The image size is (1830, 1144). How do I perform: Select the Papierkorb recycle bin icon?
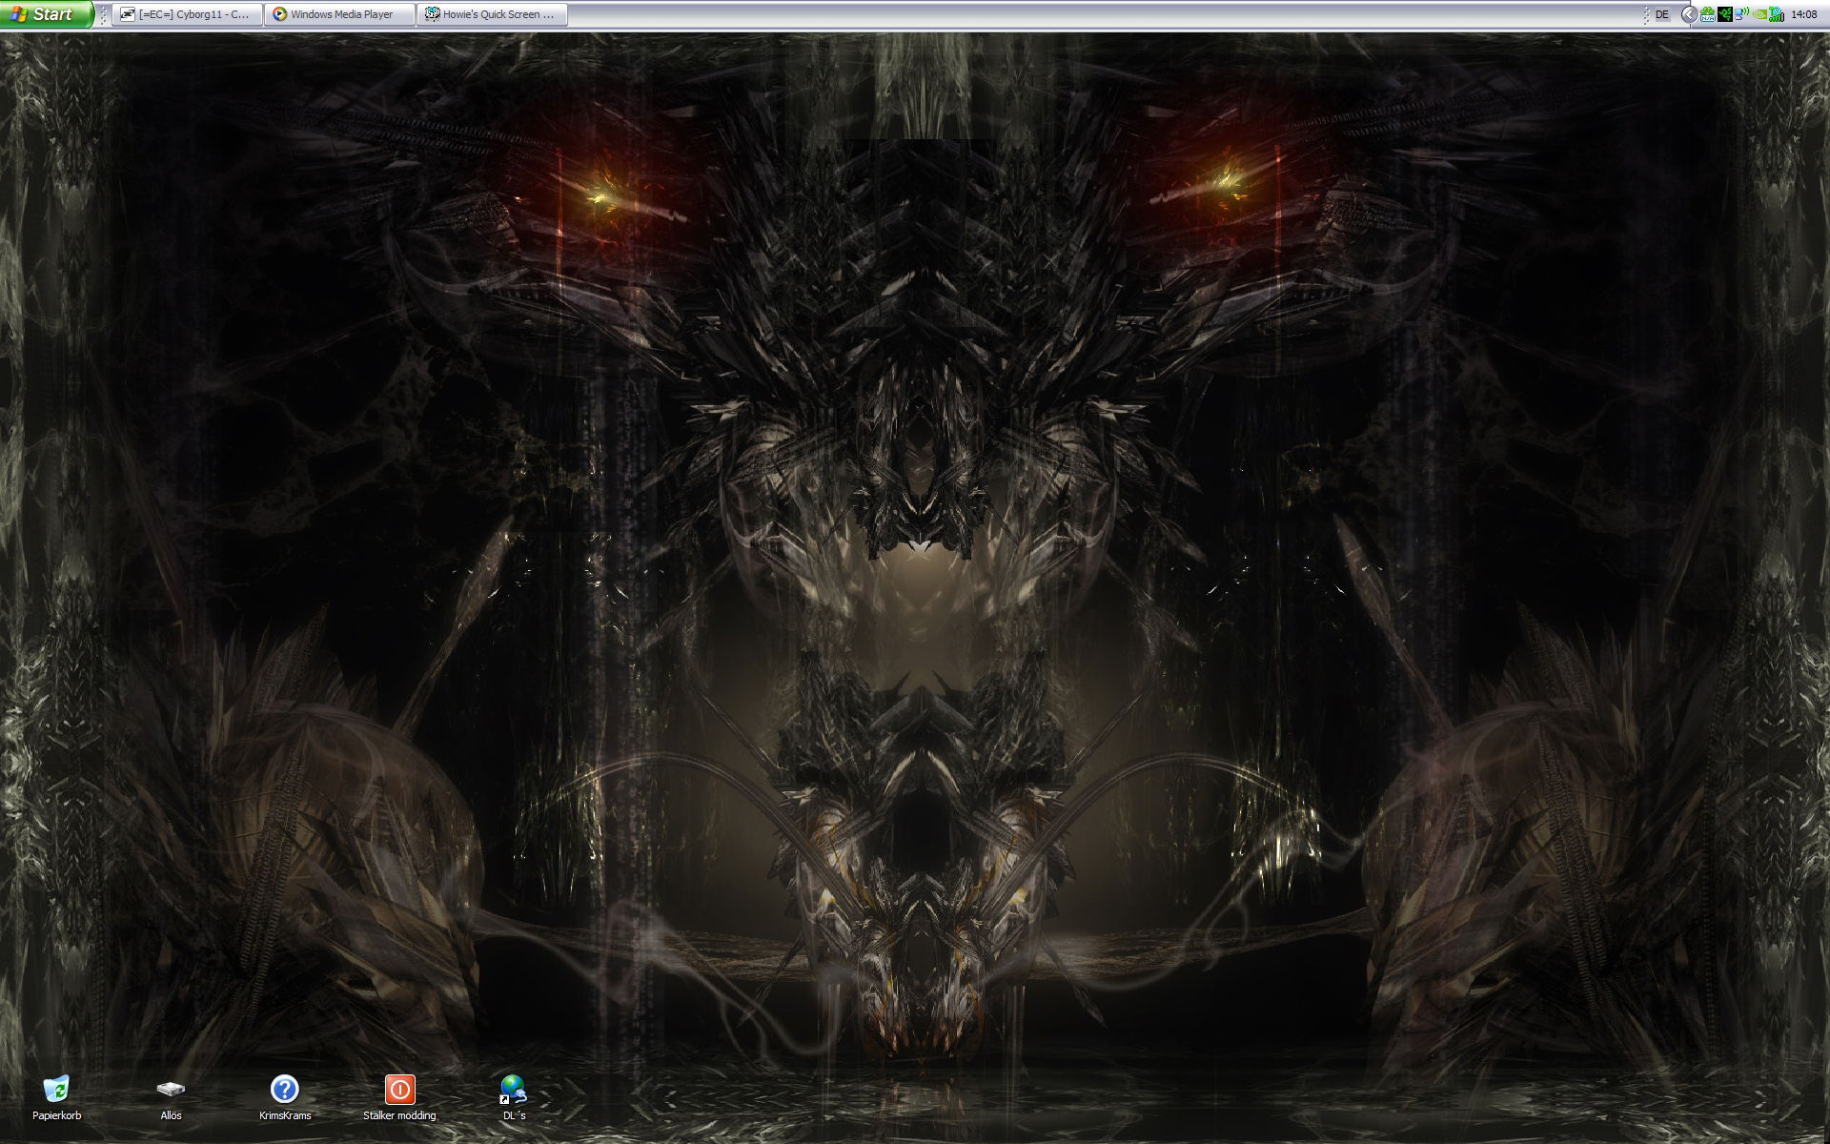coord(56,1098)
